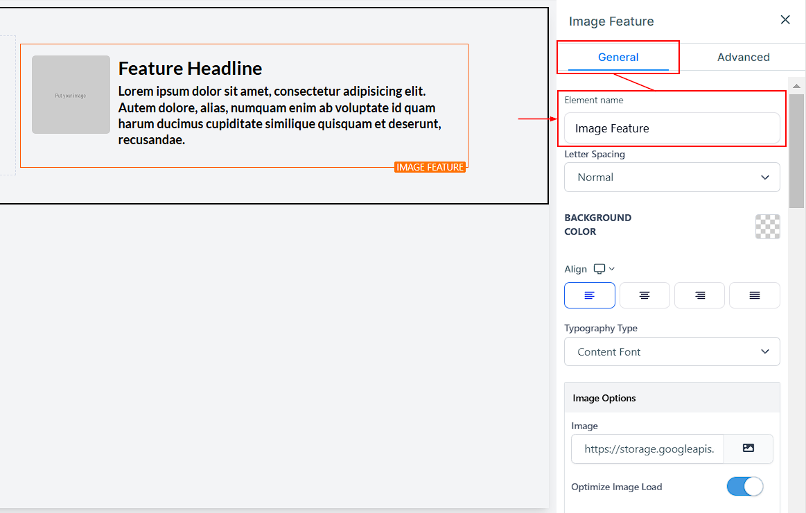This screenshot has height=513, width=806.
Task: Open the Advanced tab
Action: [743, 57]
